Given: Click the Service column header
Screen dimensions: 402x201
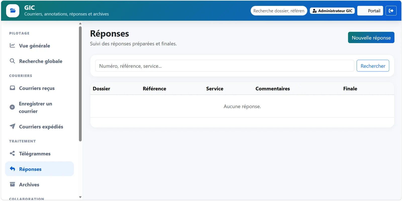Looking at the screenshot, I should [215, 88].
